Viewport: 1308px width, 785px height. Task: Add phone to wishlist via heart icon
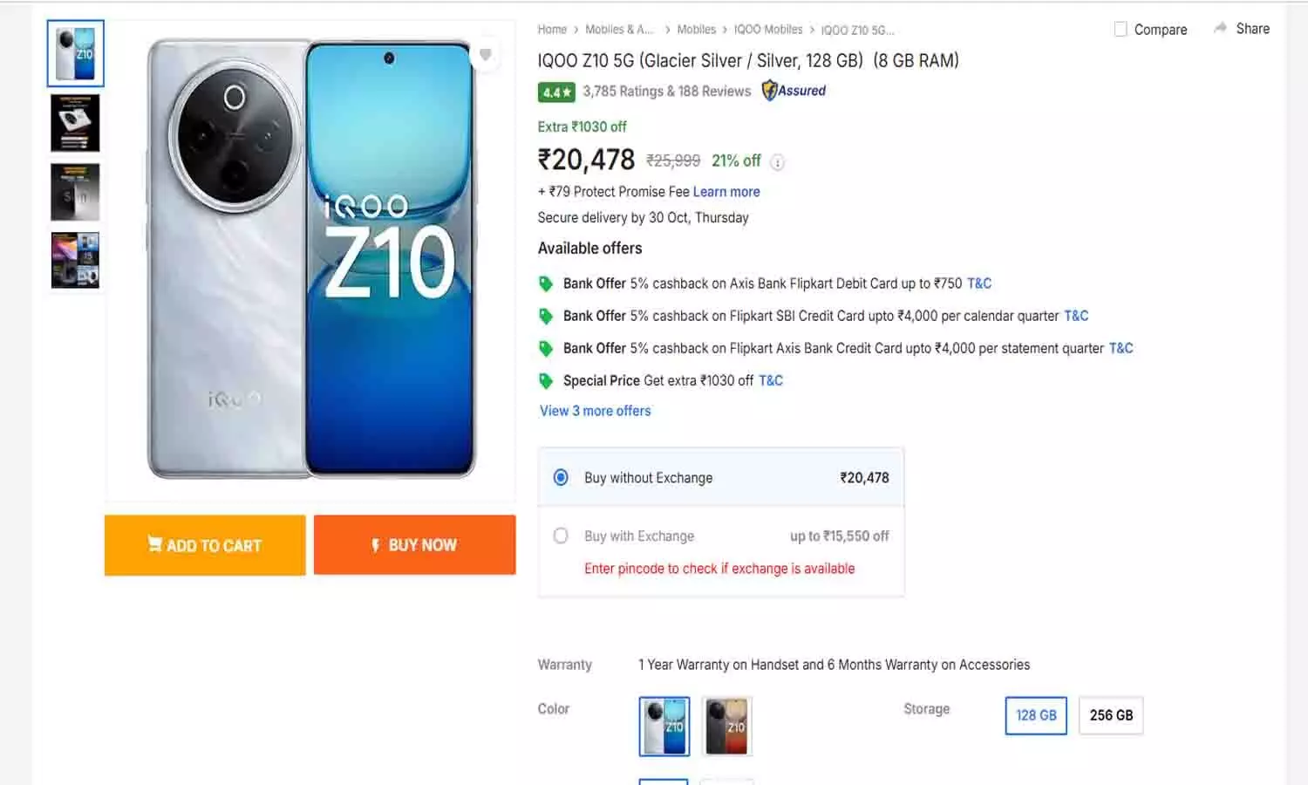[486, 54]
